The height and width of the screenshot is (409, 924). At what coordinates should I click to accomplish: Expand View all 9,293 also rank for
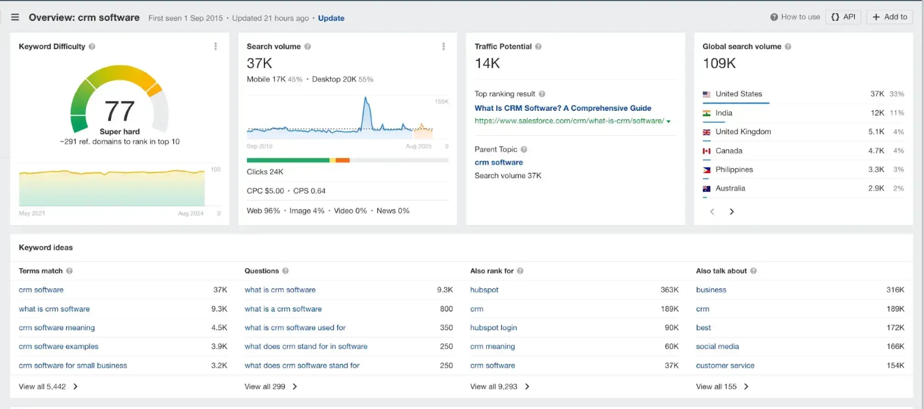[500, 387]
